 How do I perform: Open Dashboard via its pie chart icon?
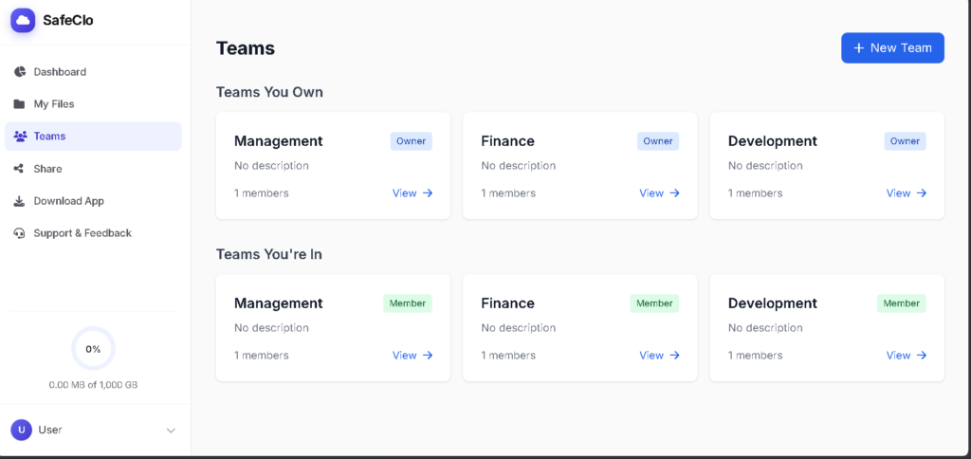coord(20,72)
